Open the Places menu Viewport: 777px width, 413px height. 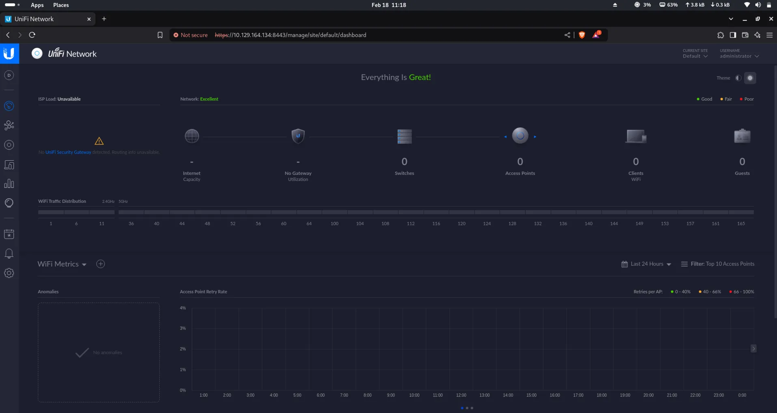(61, 5)
